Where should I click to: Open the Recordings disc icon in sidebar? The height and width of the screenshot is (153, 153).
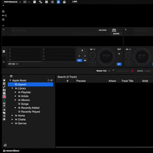tap(4, 119)
